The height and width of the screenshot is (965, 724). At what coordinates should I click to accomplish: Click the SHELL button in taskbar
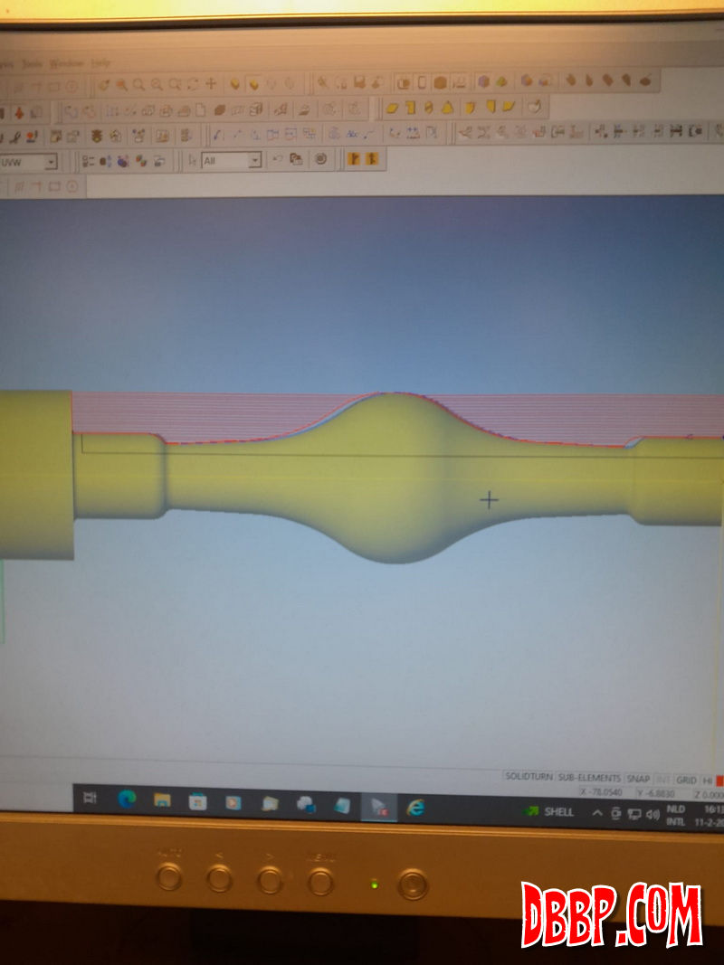[x=549, y=811]
